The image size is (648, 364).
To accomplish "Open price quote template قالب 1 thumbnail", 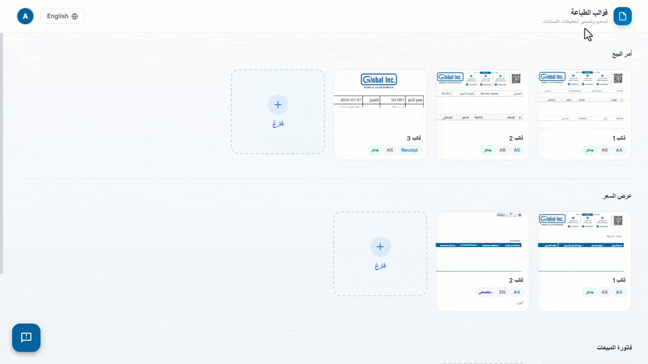I will [585, 242].
